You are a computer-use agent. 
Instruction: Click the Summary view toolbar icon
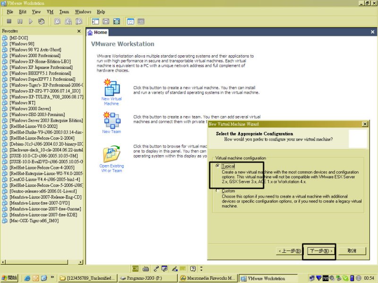130,21
